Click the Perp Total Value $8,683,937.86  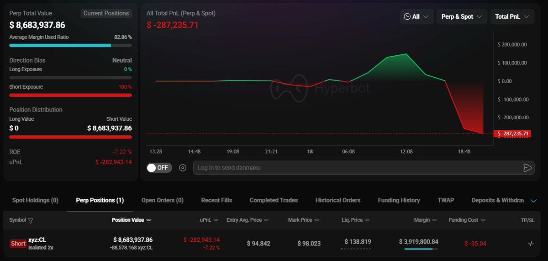pyautogui.click(x=37, y=25)
